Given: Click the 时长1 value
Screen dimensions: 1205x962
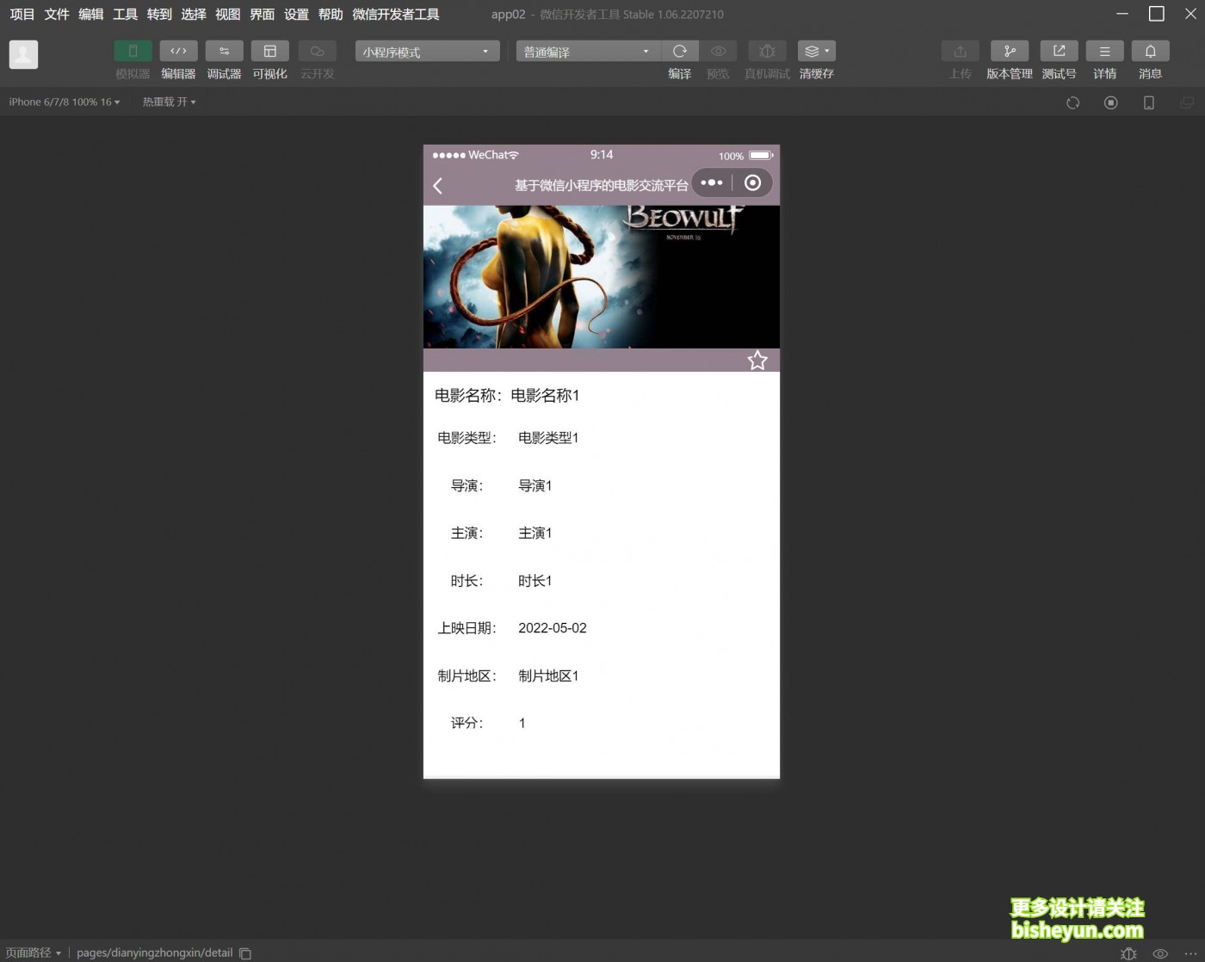Looking at the screenshot, I should click(535, 581).
